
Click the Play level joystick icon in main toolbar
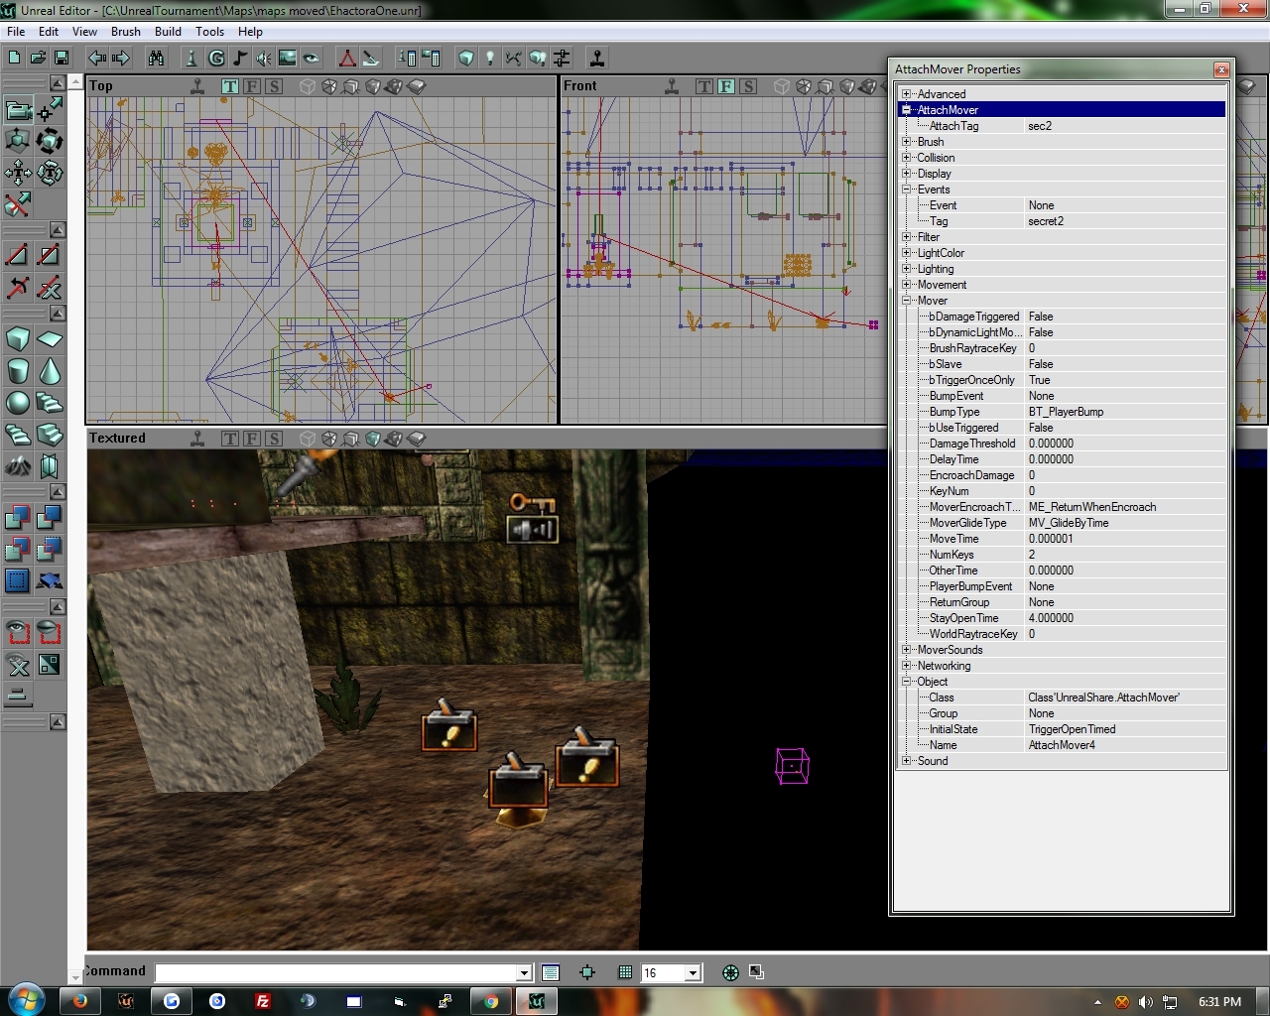pyautogui.click(x=597, y=58)
